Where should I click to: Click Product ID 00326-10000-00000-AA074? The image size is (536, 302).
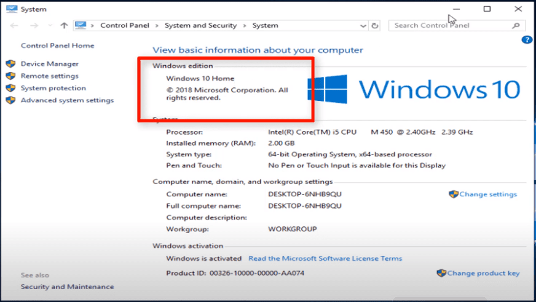point(235,273)
